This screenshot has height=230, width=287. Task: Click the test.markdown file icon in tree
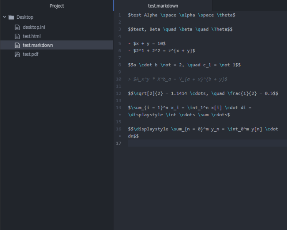point(17,45)
